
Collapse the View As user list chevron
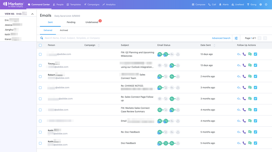(32, 14)
